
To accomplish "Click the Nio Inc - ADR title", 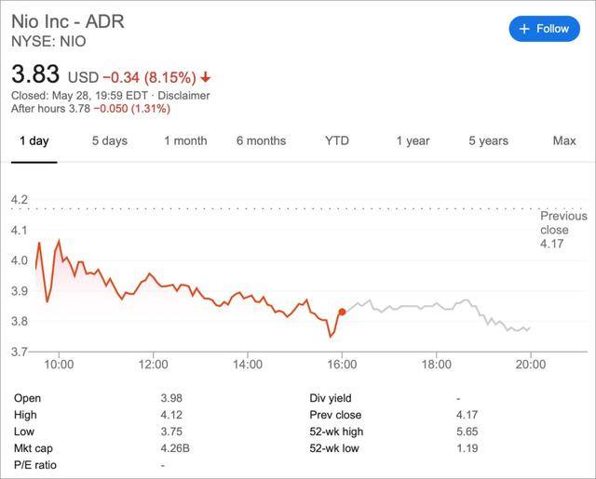I will (67, 21).
